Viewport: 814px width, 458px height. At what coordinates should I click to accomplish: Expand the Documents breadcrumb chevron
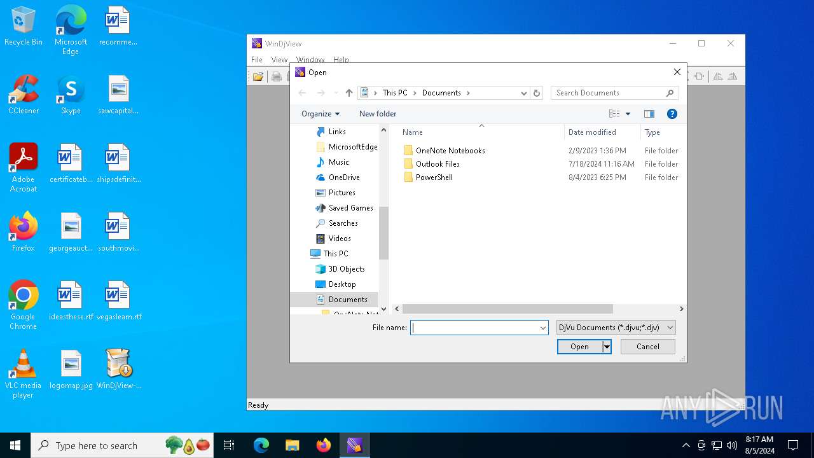tap(468, 93)
